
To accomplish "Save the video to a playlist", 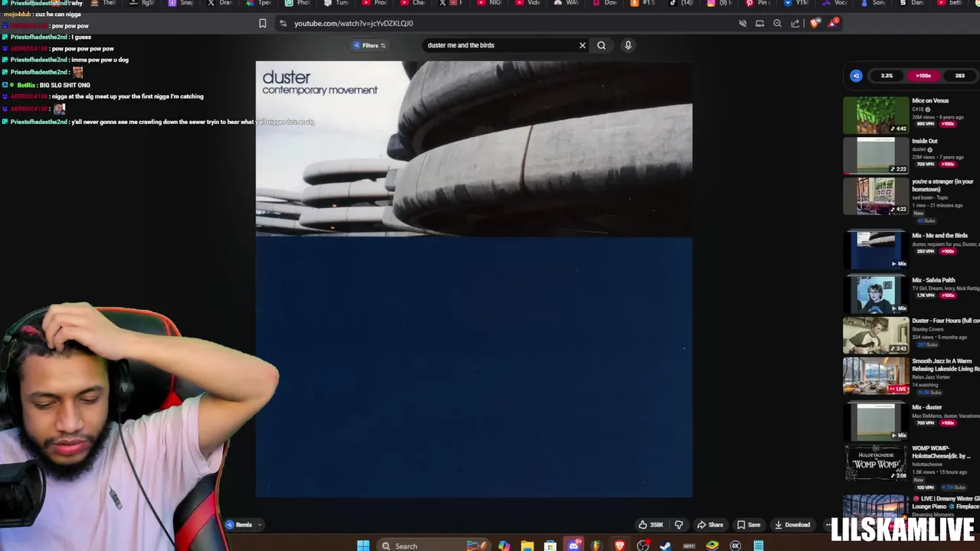I will click(x=749, y=525).
